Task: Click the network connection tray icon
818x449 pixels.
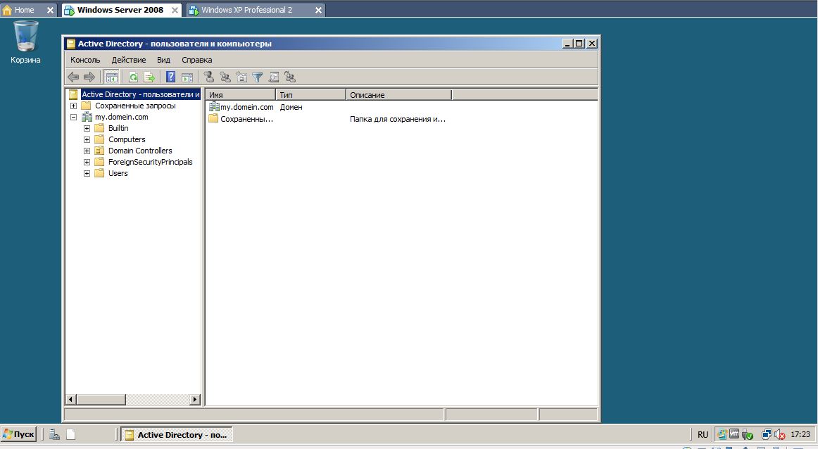Action: pyautogui.click(x=767, y=434)
